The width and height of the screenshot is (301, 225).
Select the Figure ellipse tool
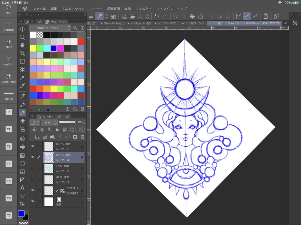[22, 163]
